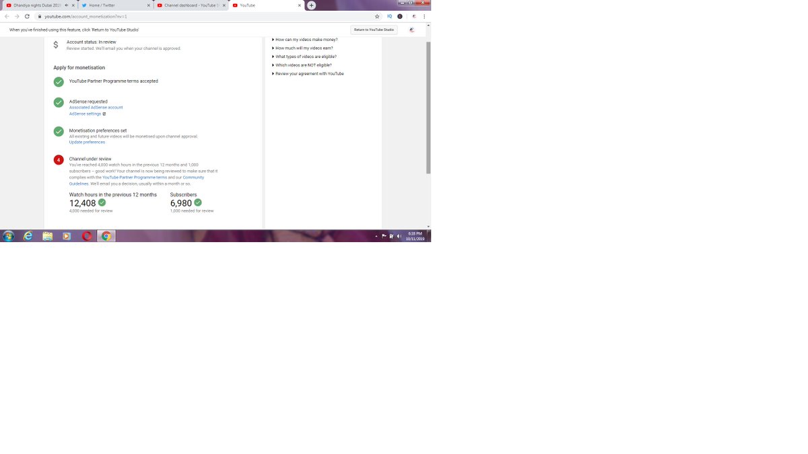Open YouTube Partner Programme terms link
This screenshot has width=808, height=454.
pos(135,178)
